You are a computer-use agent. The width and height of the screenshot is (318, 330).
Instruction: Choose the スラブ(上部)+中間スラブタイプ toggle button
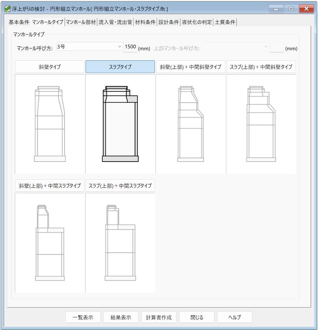[x=120, y=186]
